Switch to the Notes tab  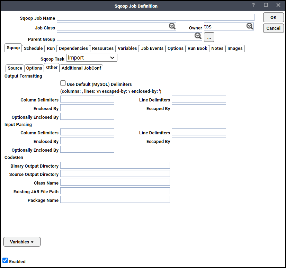pyautogui.click(x=217, y=48)
